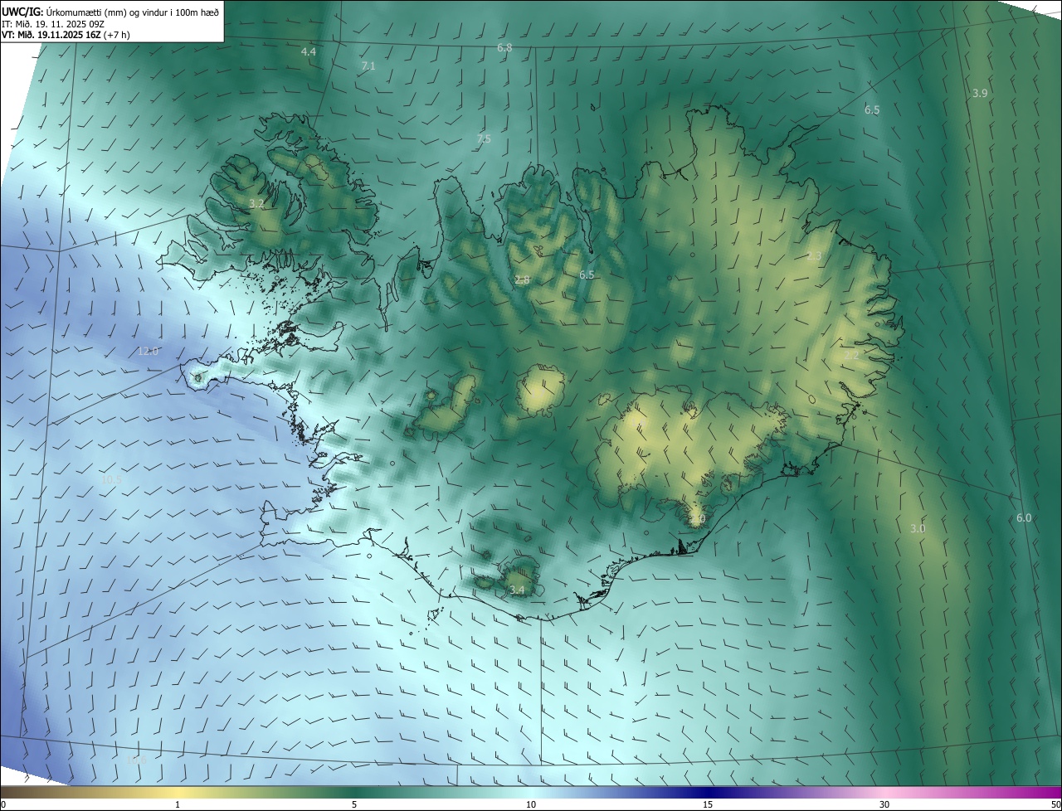
Task: Click the 2.3 value label on the map
Action: 814,256
